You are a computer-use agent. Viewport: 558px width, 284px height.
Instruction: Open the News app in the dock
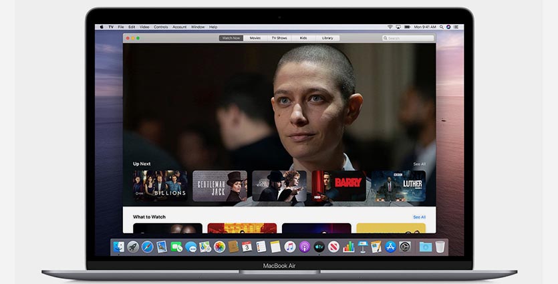pyautogui.click(x=333, y=247)
